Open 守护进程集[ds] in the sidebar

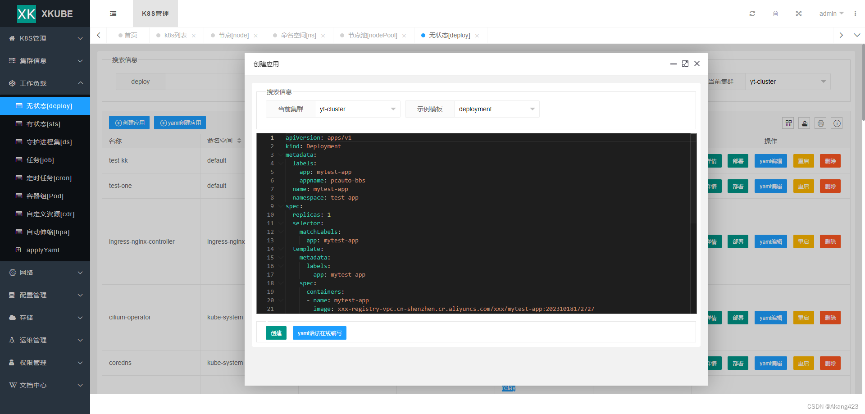click(x=45, y=142)
